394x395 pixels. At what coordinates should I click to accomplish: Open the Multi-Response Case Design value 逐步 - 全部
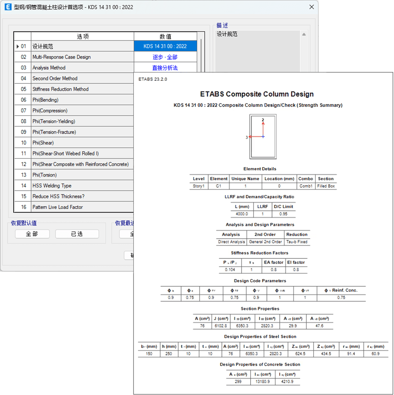(x=165, y=57)
